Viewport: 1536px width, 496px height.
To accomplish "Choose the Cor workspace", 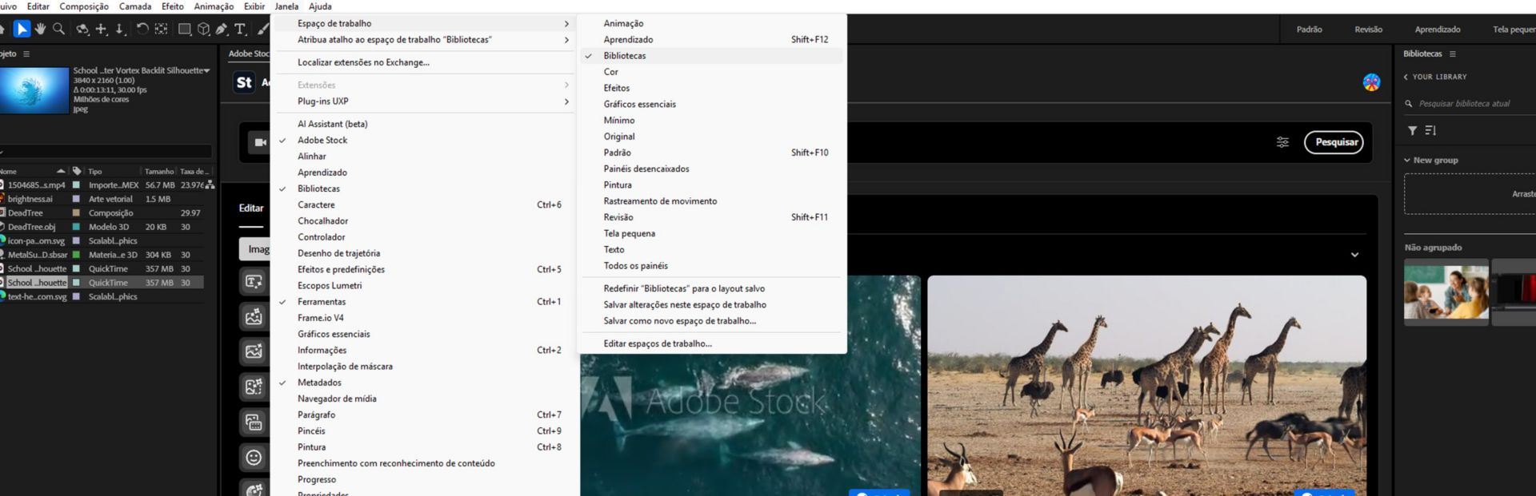I will pos(711,72).
